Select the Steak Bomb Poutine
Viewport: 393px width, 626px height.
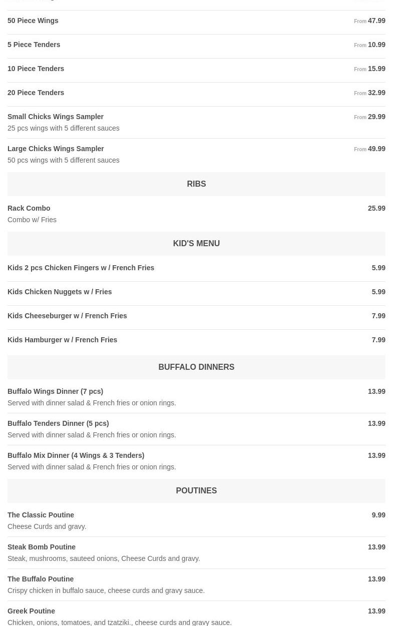[42, 547]
